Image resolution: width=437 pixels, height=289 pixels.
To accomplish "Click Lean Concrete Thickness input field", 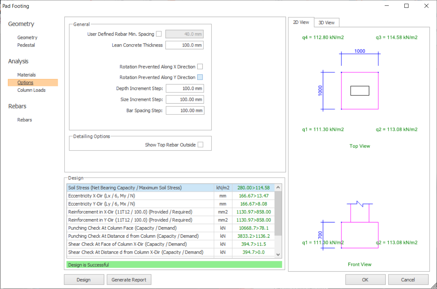I will coord(184,45).
